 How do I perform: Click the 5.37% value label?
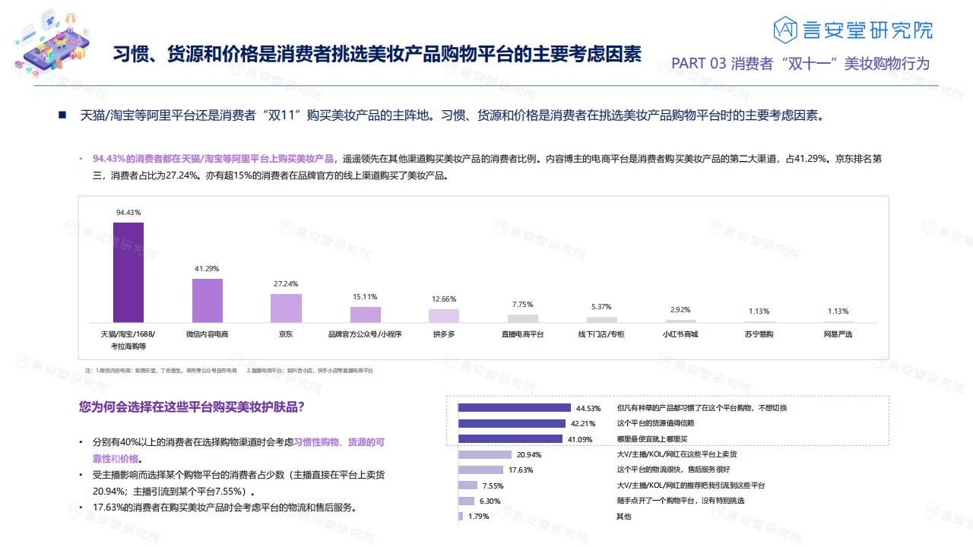(601, 307)
